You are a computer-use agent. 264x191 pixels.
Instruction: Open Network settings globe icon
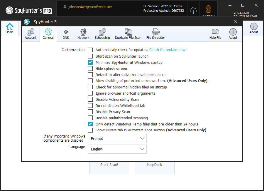click(83, 32)
